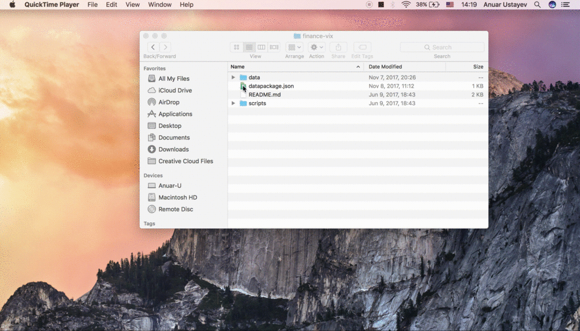Switch to list view
Screen dimensions: 580x331
[x=249, y=47]
